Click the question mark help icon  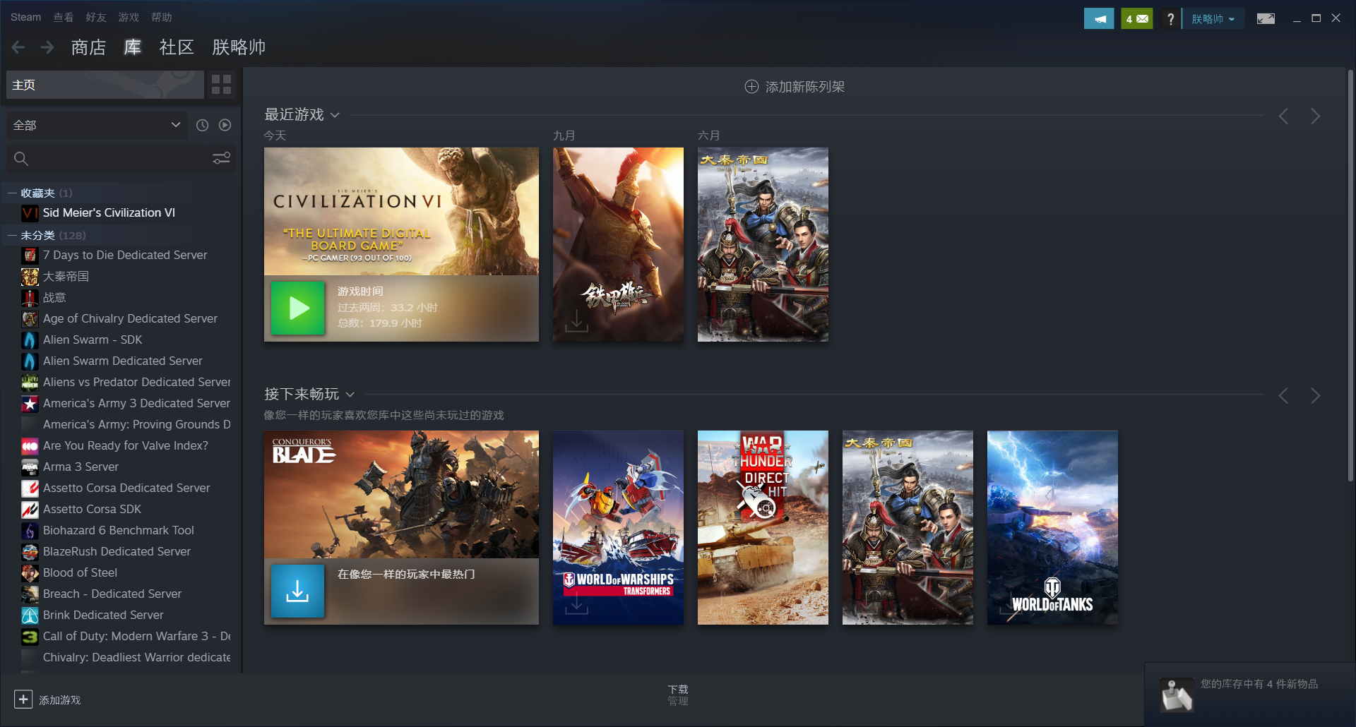[1170, 19]
